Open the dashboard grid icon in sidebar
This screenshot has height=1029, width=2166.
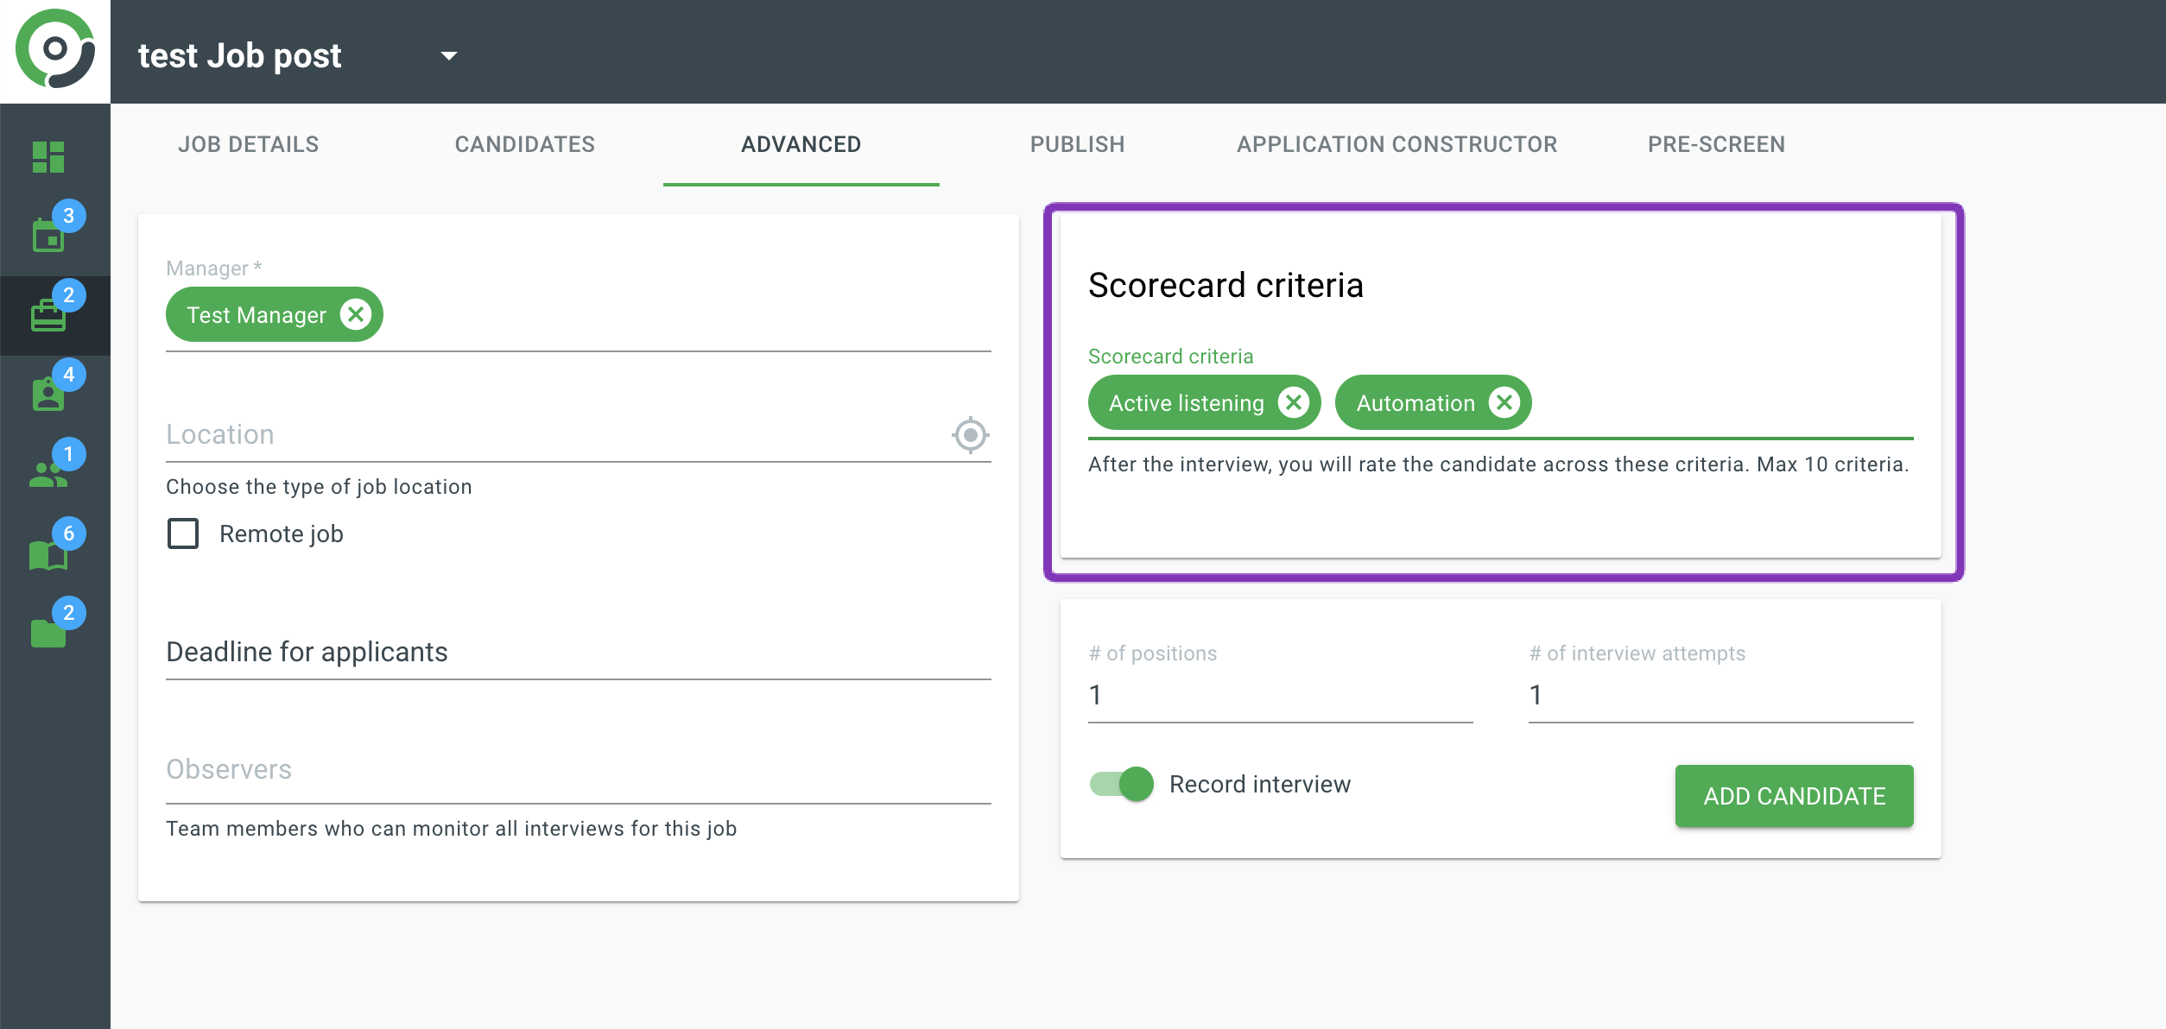coord(48,157)
